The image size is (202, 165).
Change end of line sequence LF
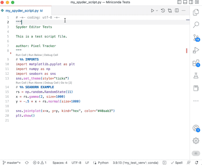[87, 163]
